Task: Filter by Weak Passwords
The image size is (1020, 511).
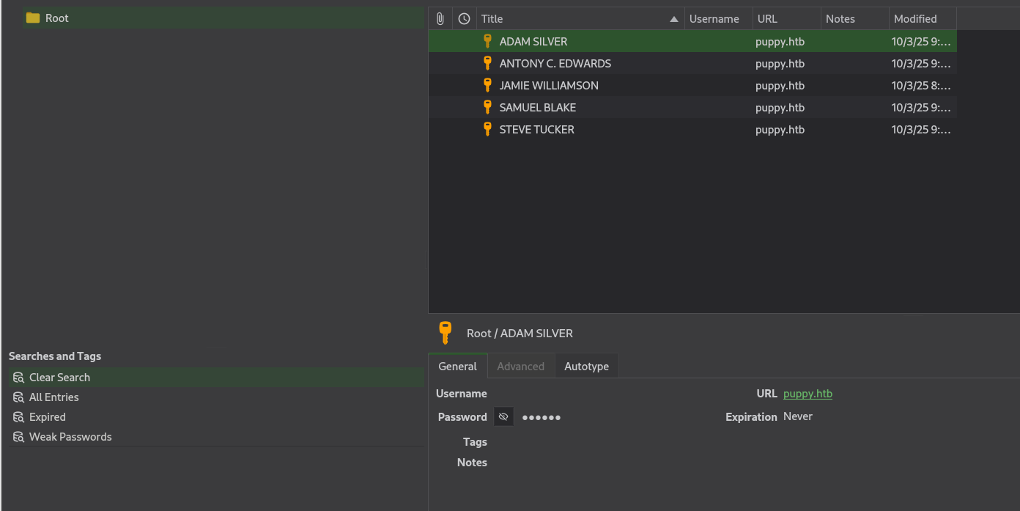Action: click(70, 437)
